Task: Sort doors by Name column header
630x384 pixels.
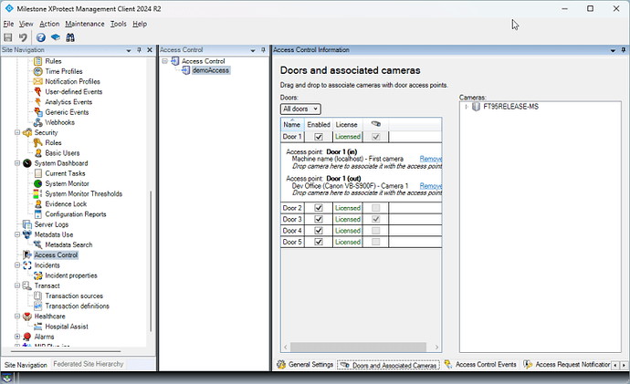Action: [292, 124]
